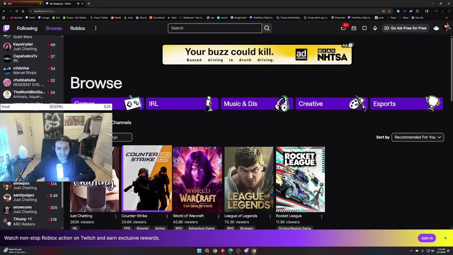
Task: Open the Roblox nav link
Action: click(x=78, y=28)
